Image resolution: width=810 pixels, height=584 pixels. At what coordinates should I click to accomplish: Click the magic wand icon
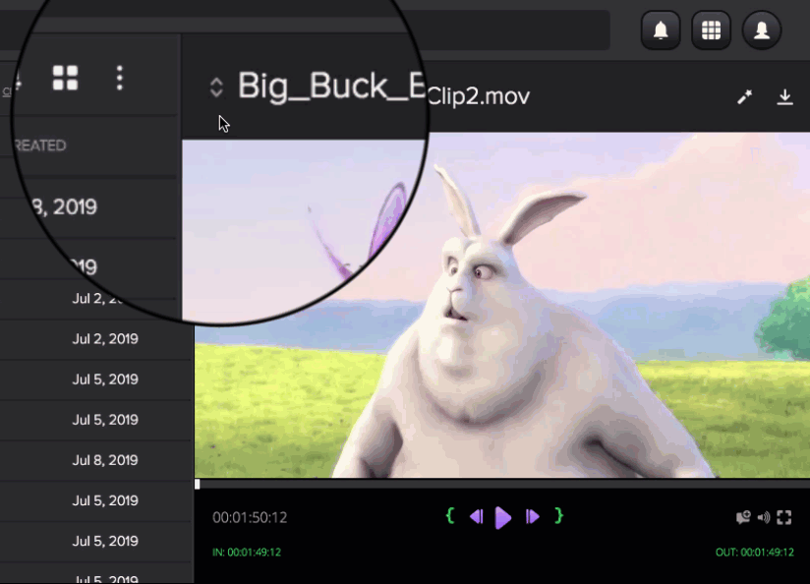tap(745, 96)
